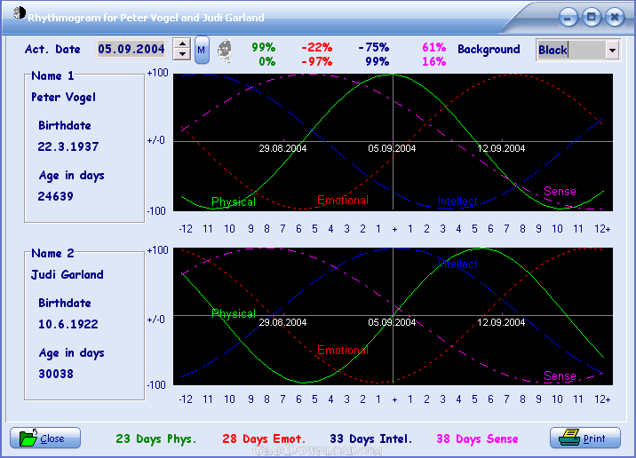Maximize the Rhythmogram window
Screen dimensions: 636x458
click(592, 18)
